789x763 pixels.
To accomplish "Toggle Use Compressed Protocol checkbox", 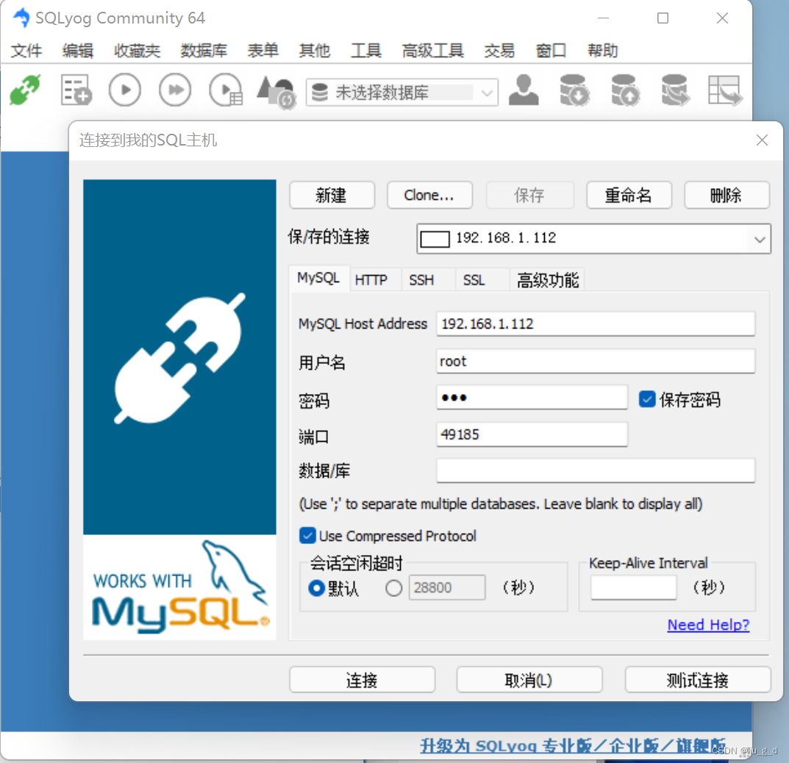I will [307, 536].
